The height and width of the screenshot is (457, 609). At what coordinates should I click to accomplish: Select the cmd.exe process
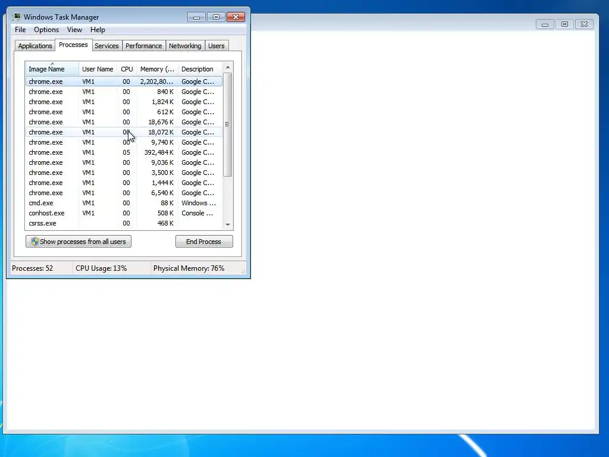coord(124,203)
